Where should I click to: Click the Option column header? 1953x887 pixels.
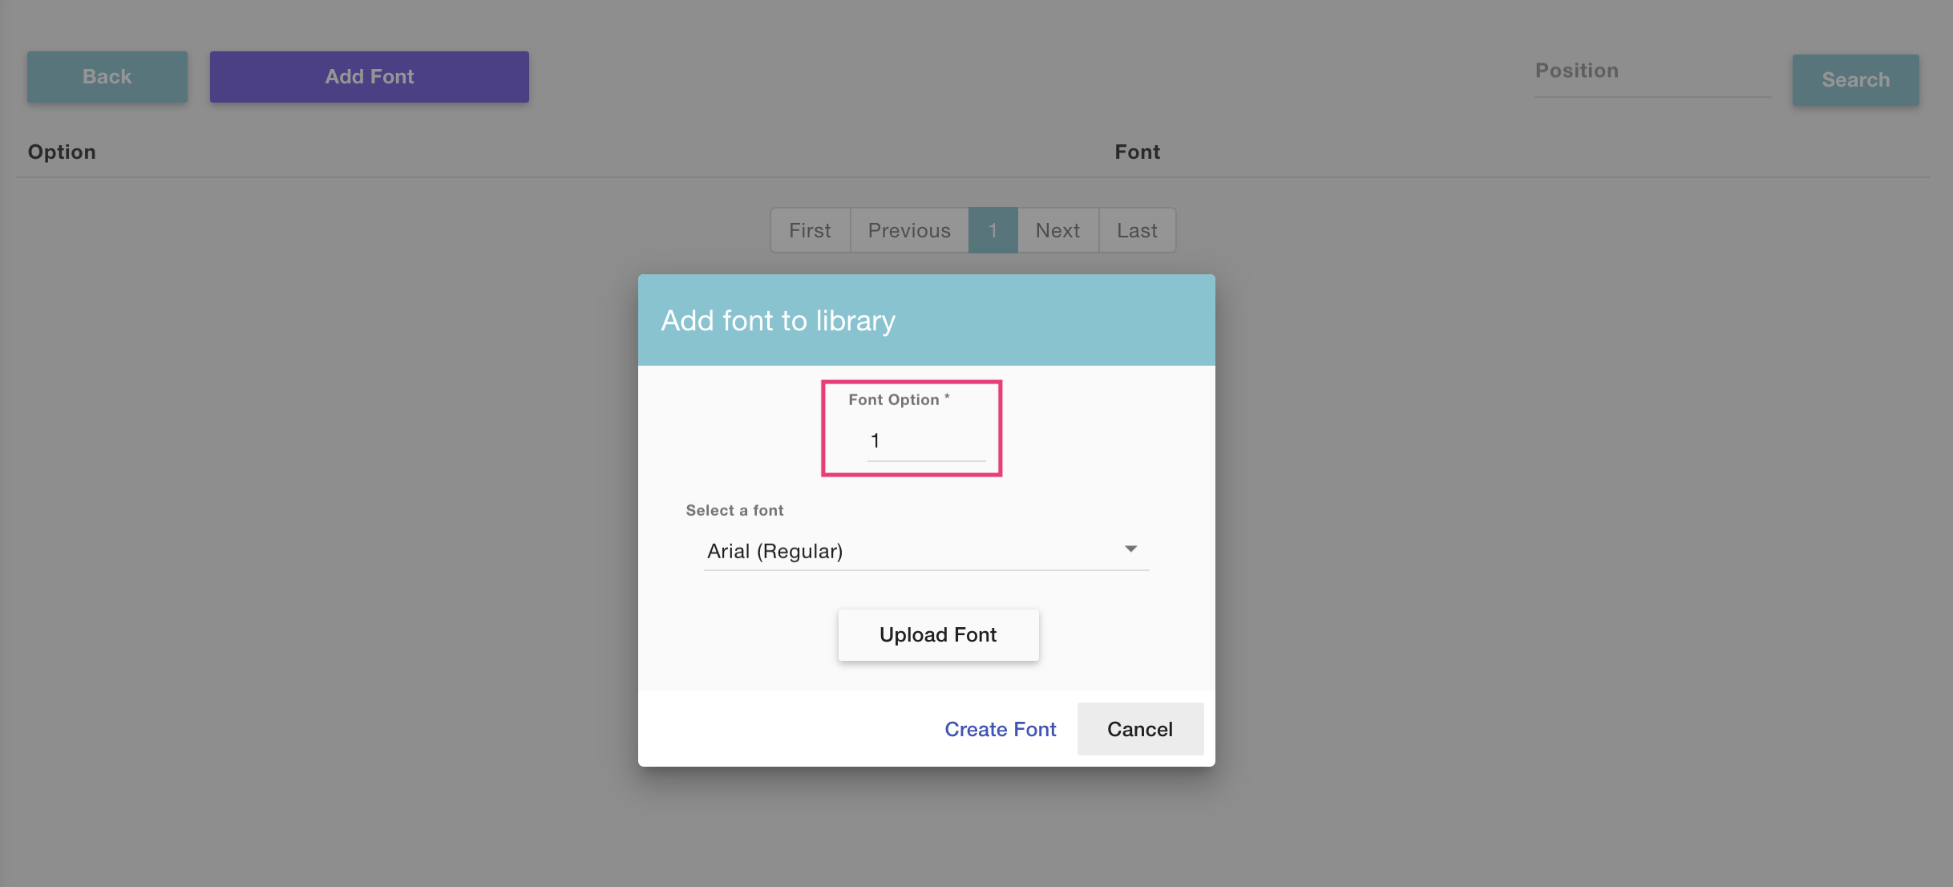click(x=62, y=152)
